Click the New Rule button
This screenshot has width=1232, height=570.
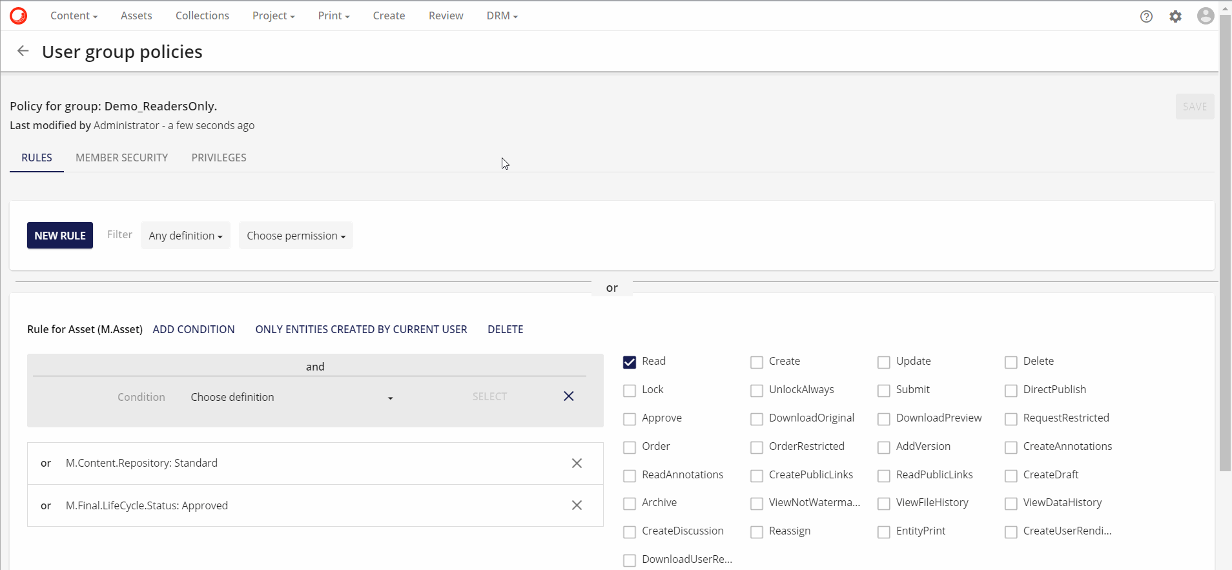tap(60, 236)
